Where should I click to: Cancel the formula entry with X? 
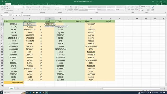pos(14,15)
